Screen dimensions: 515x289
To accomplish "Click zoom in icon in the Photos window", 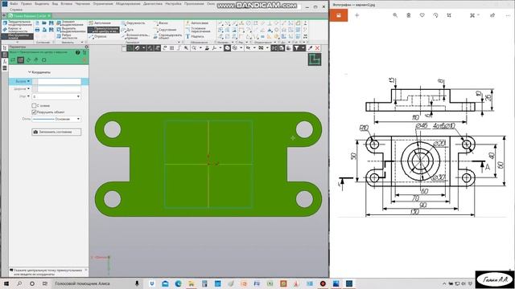I will click(395, 15).
